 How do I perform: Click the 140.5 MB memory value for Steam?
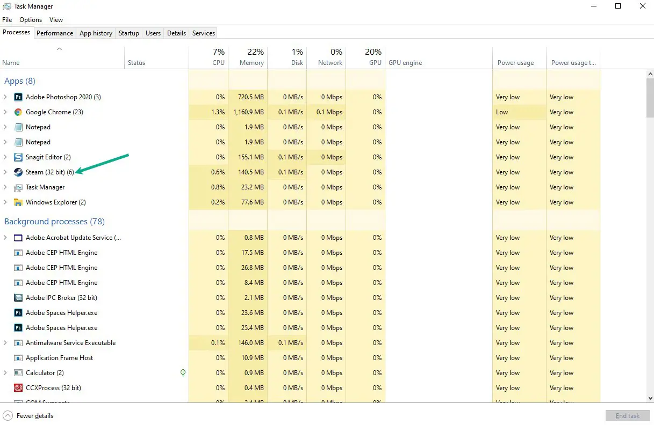(x=251, y=172)
